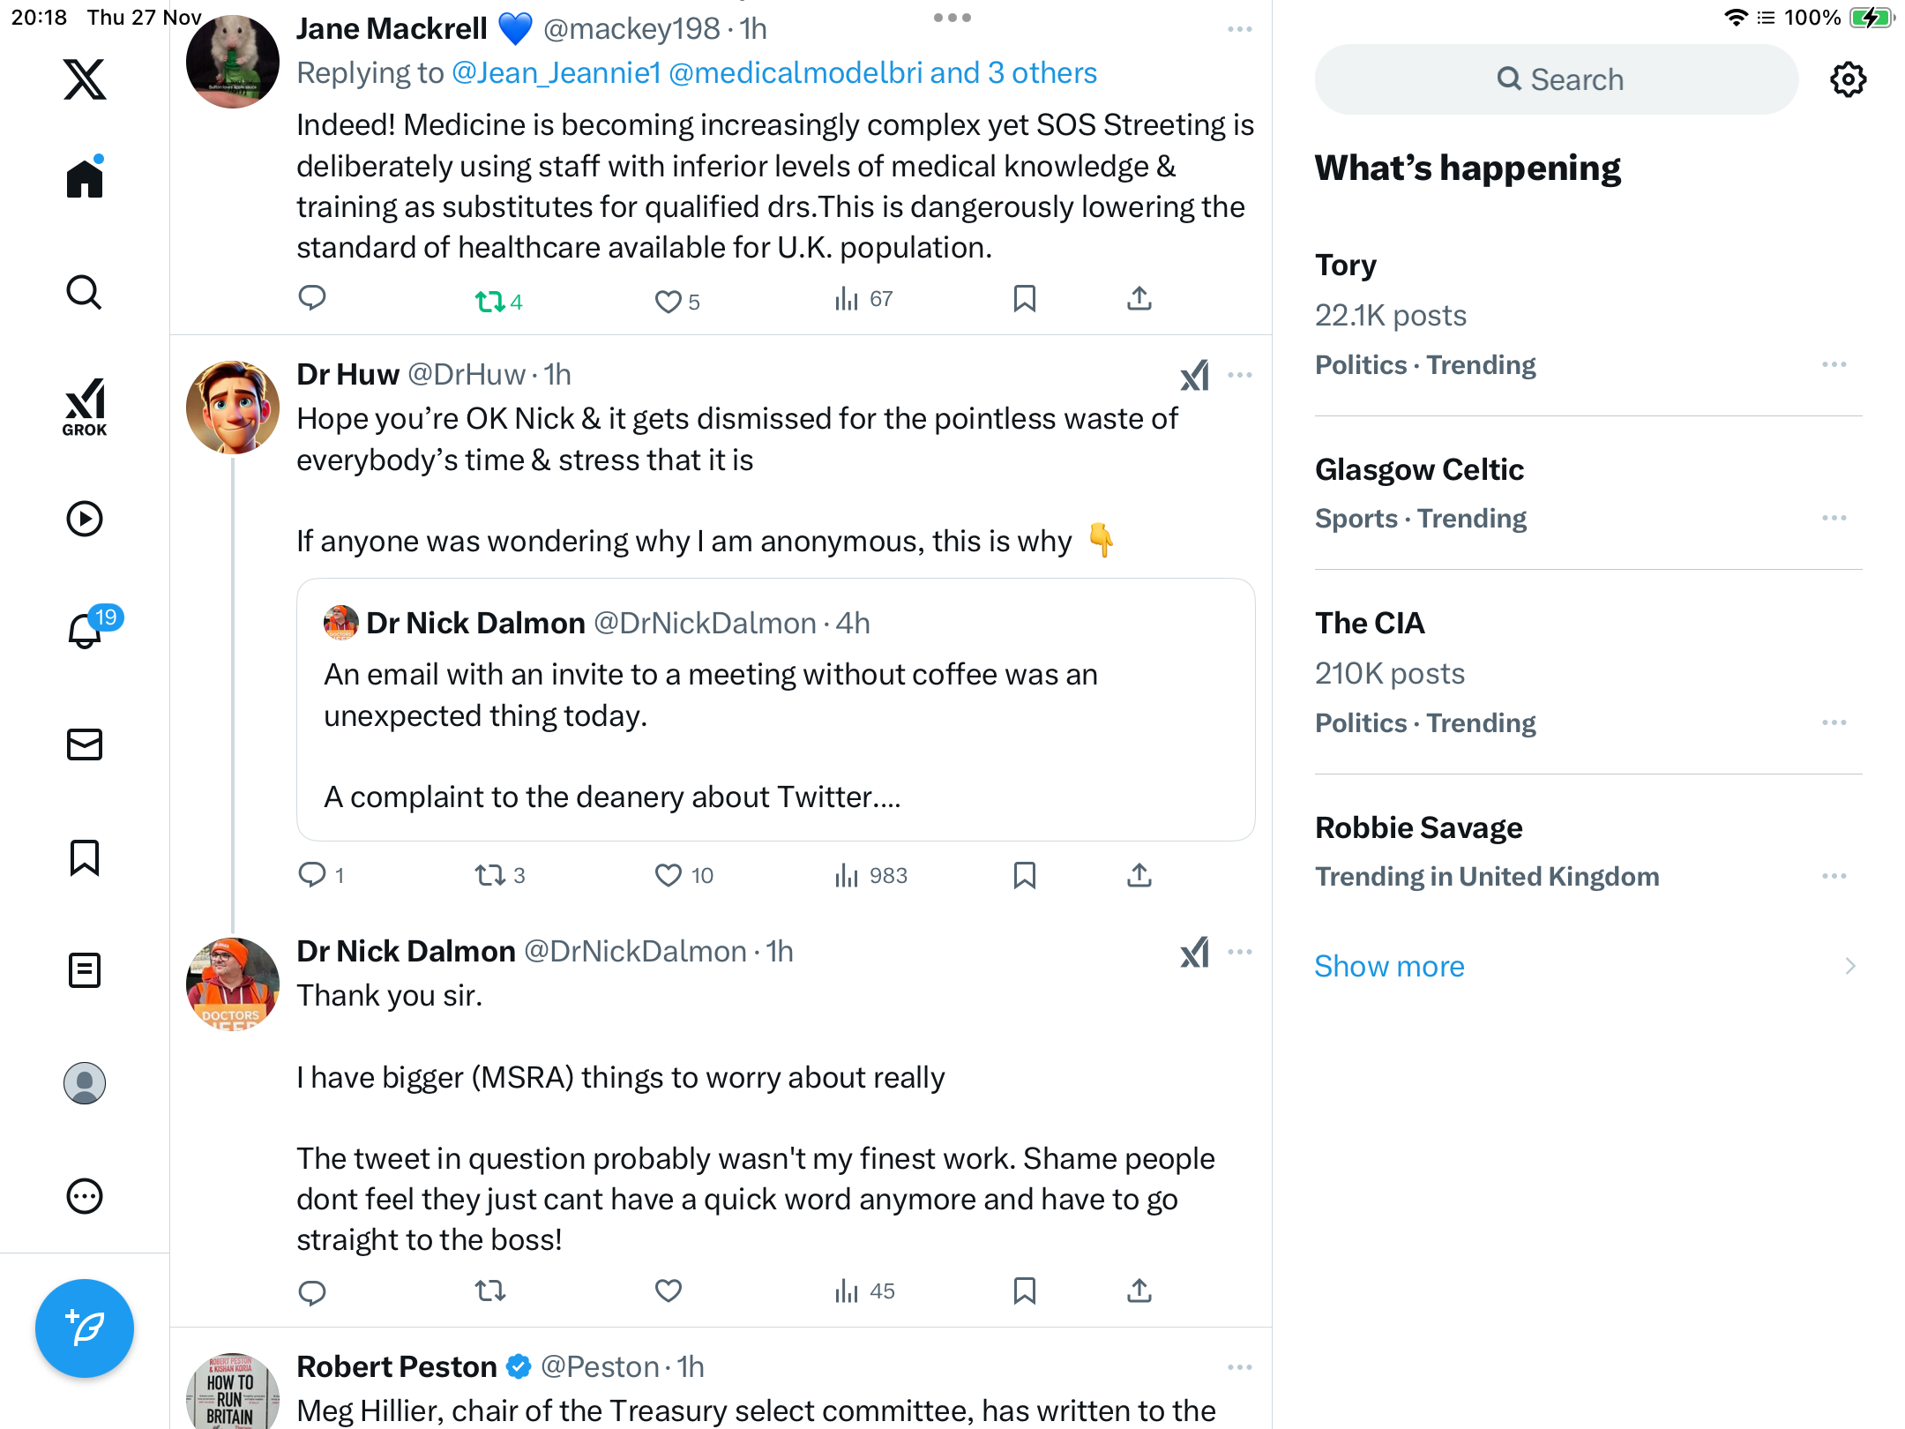Bookmark Dr Nick Dalmon's reply
Screen dimensions: 1905x1429
click(x=1024, y=1291)
